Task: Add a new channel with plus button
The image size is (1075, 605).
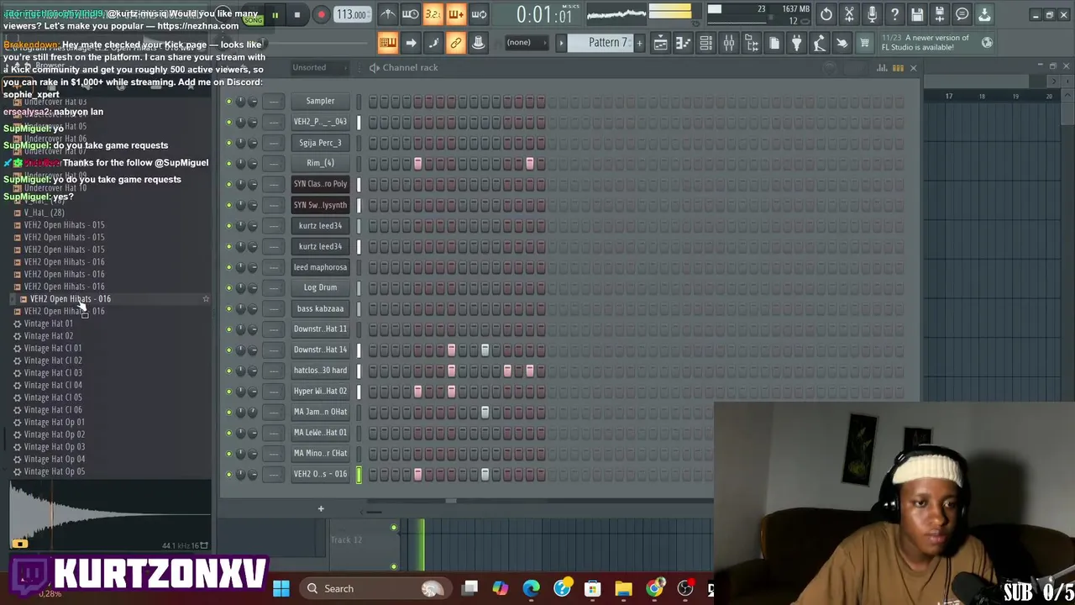Action: point(320,508)
